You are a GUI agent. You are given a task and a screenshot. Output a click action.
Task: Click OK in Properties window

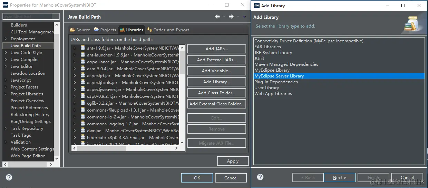pyautogui.click(x=197, y=178)
